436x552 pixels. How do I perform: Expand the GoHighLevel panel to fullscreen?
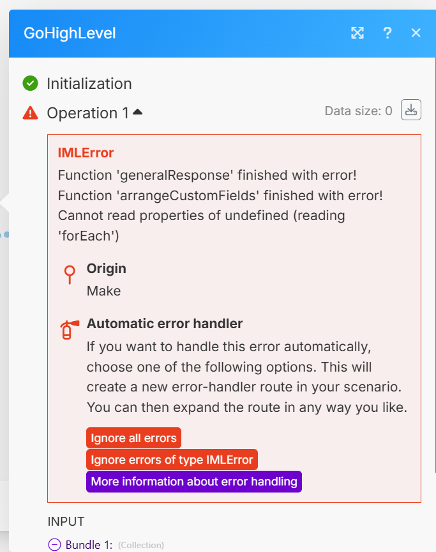[357, 33]
